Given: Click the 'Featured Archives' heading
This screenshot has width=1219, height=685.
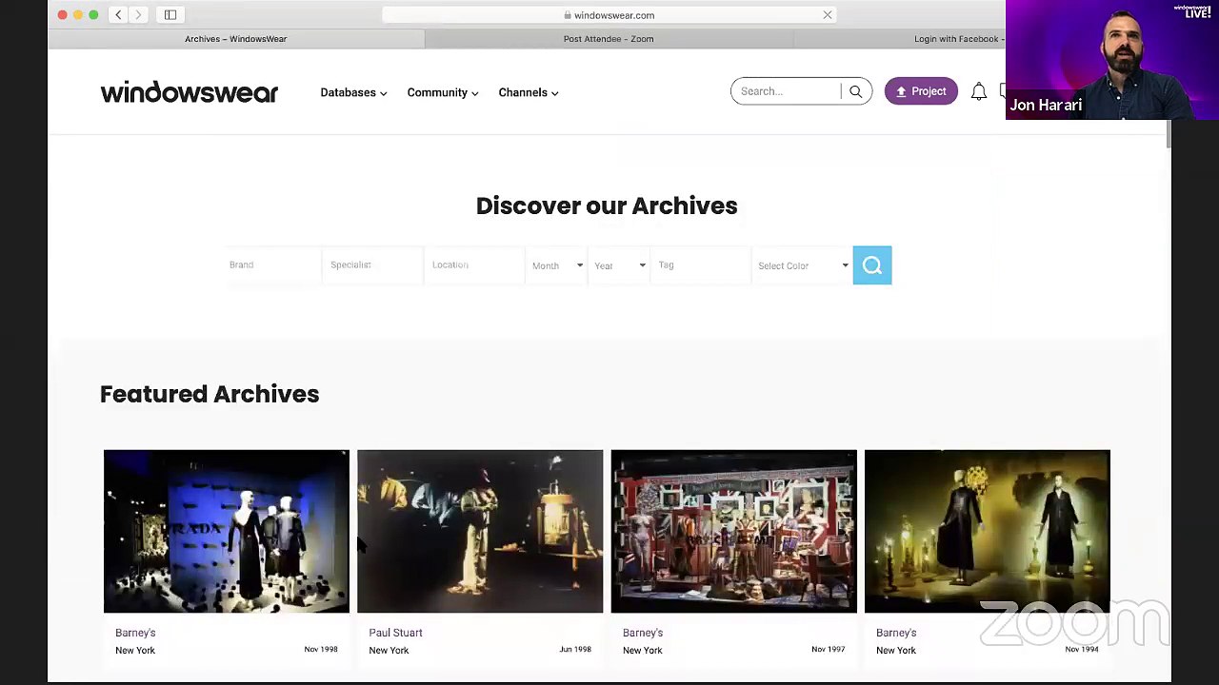Looking at the screenshot, I should point(210,394).
